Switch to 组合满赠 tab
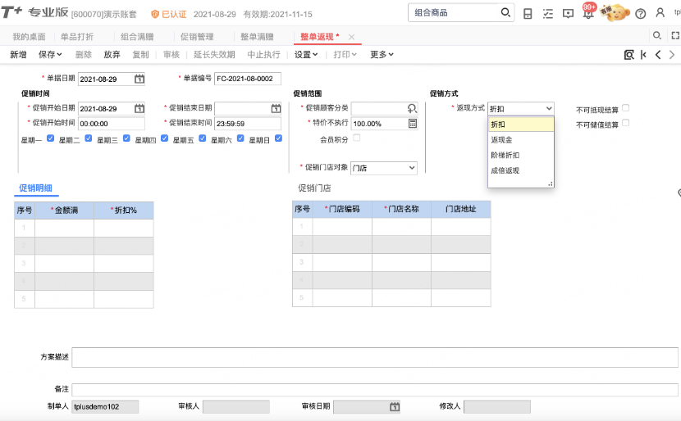This screenshot has height=421, width=681. pos(137,37)
